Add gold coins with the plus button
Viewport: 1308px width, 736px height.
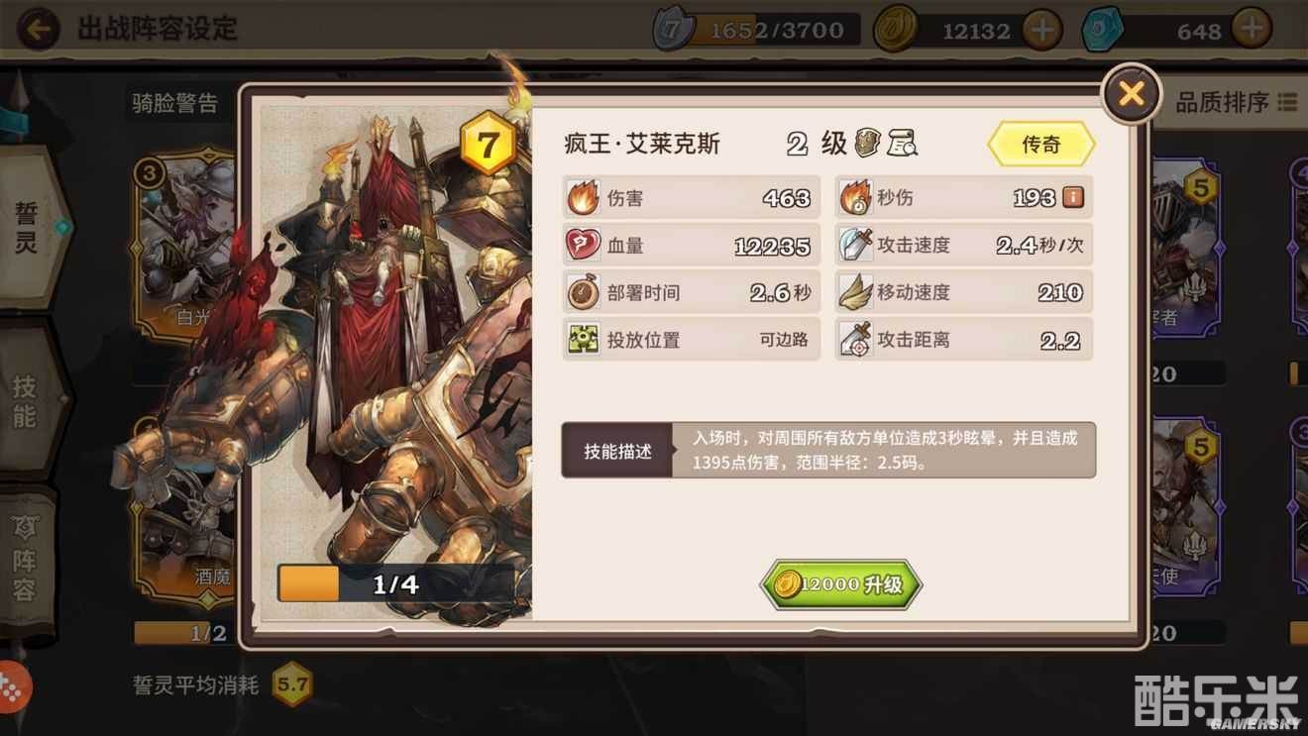[x=1041, y=30]
